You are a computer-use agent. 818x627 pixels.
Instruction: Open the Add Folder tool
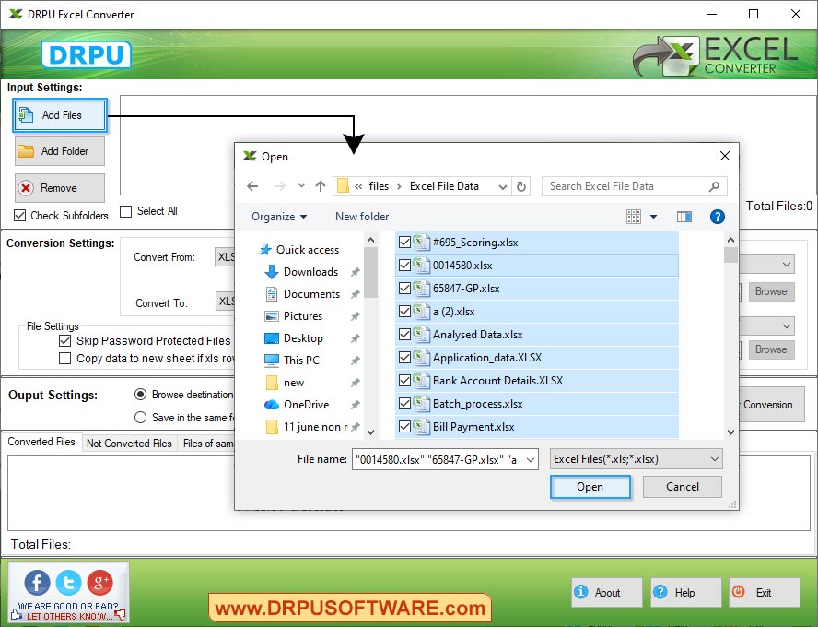pyautogui.click(x=59, y=150)
